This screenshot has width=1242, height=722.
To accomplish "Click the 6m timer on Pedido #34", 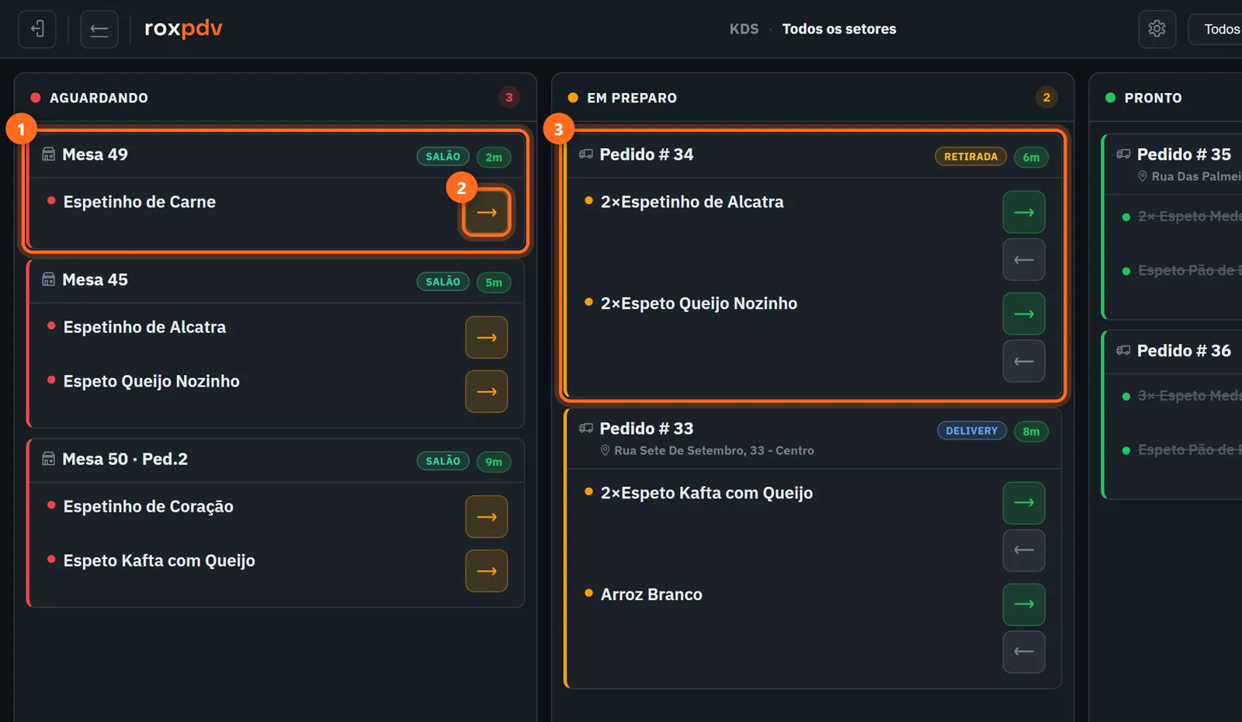I will click(1031, 157).
